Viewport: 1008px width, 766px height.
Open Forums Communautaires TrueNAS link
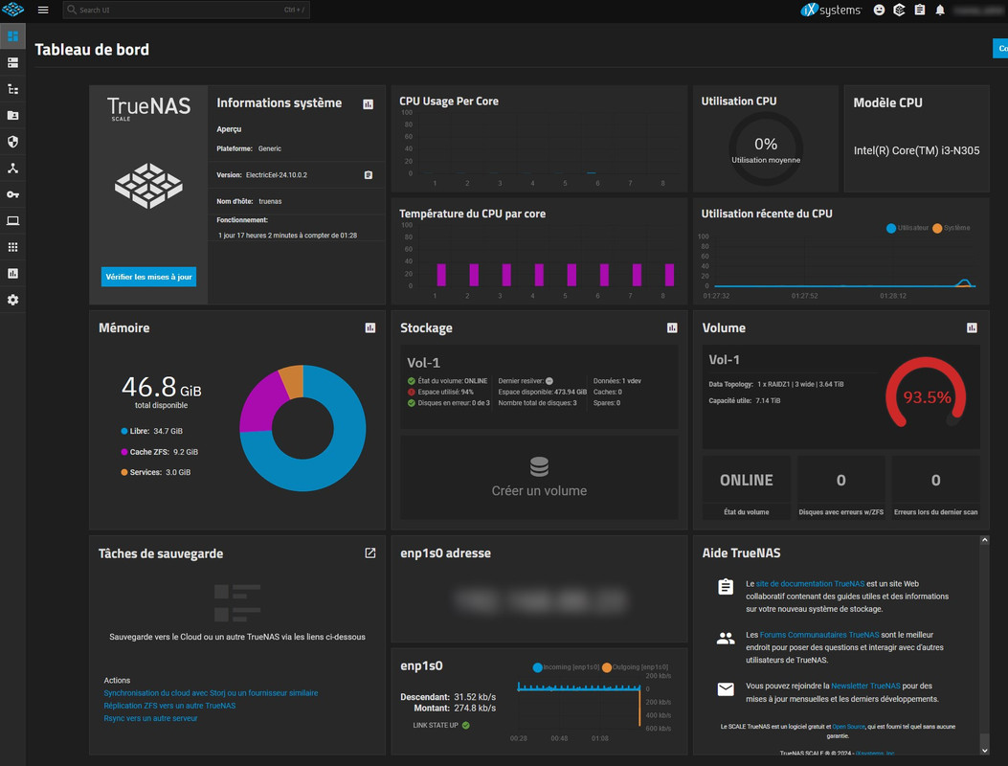[819, 635]
